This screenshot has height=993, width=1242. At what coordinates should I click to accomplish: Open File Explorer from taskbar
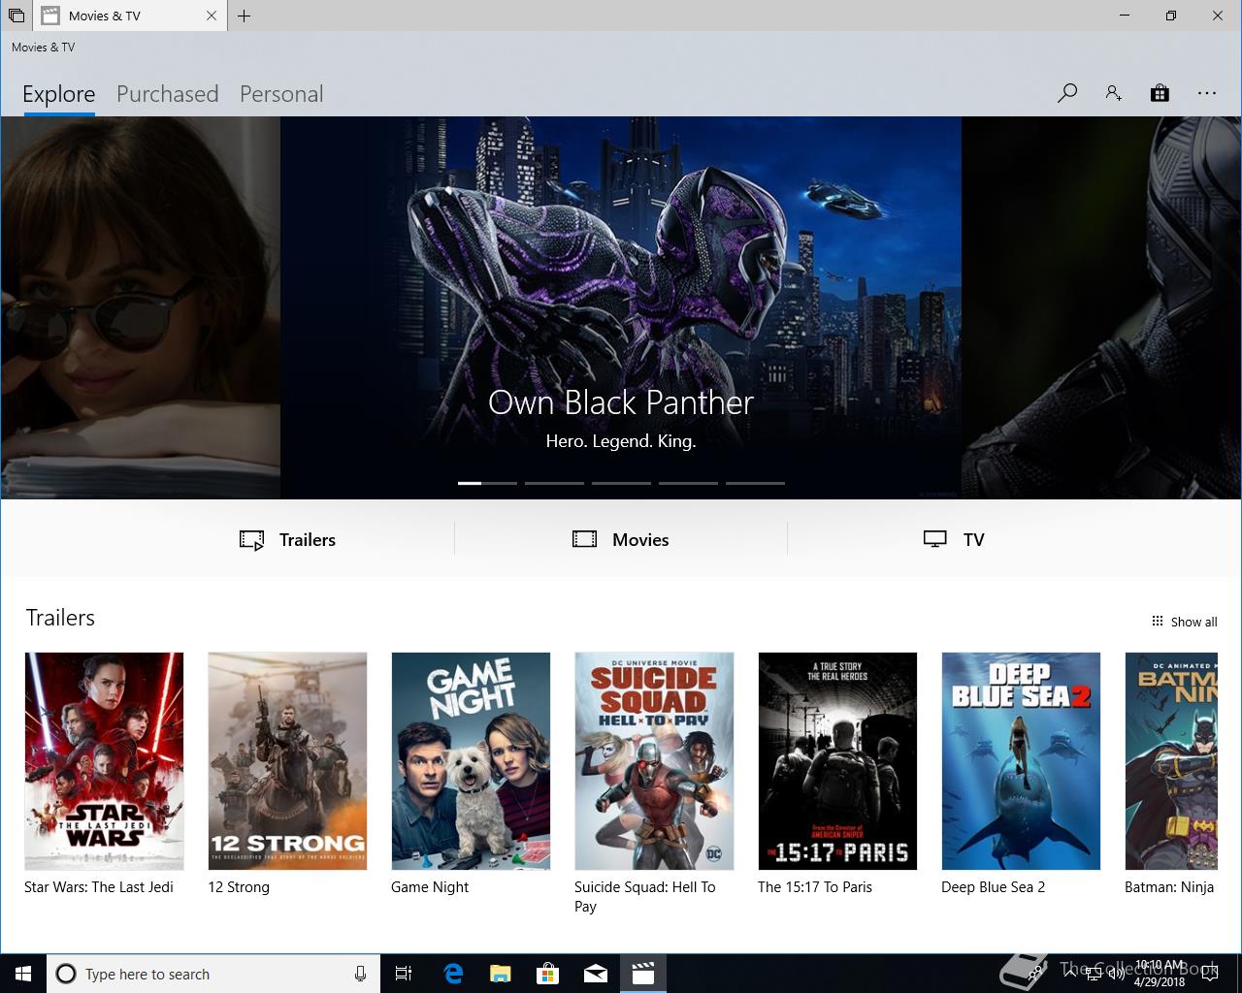pyautogui.click(x=500, y=974)
